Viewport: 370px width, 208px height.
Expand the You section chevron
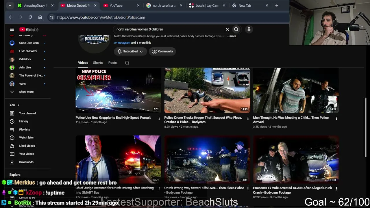coord(18,105)
